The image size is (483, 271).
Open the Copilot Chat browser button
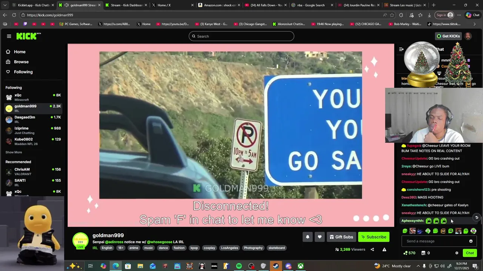pyautogui.click(x=472, y=15)
